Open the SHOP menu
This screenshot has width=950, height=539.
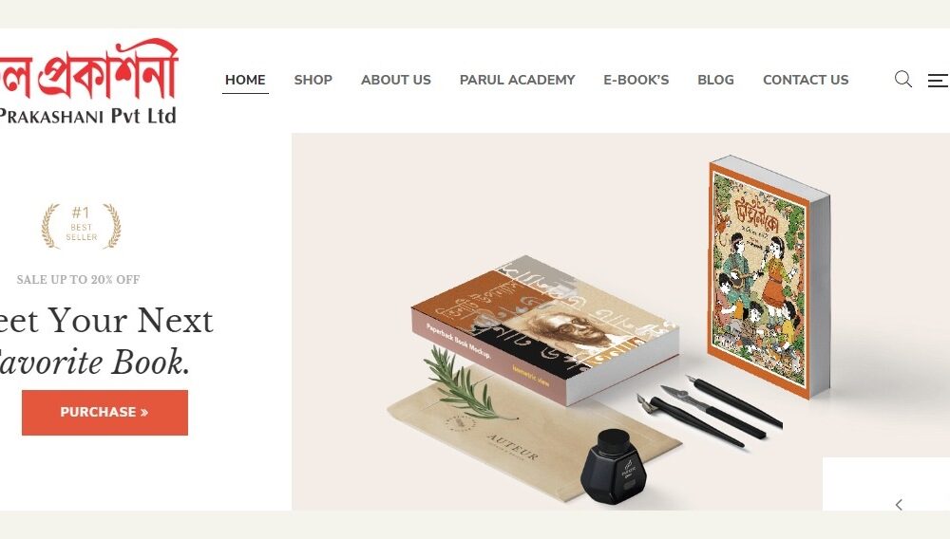click(x=313, y=80)
